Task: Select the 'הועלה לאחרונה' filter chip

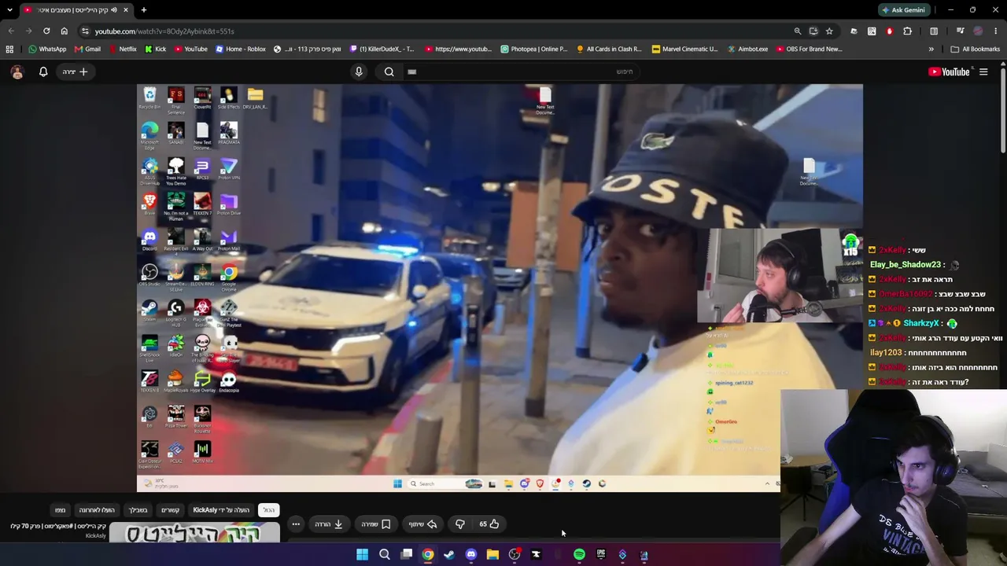Action: tap(97, 510)
